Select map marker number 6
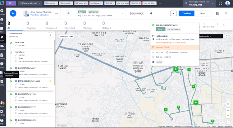The height and width of the screenshot is (128, 233). pyautogui.click(x=166, y=109)
